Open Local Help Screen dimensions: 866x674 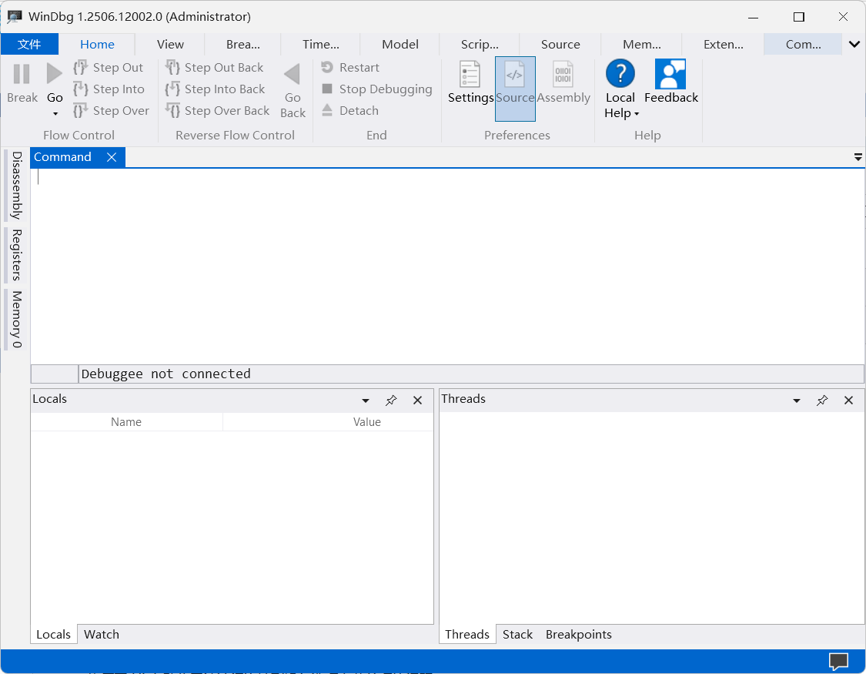[620, 89]
